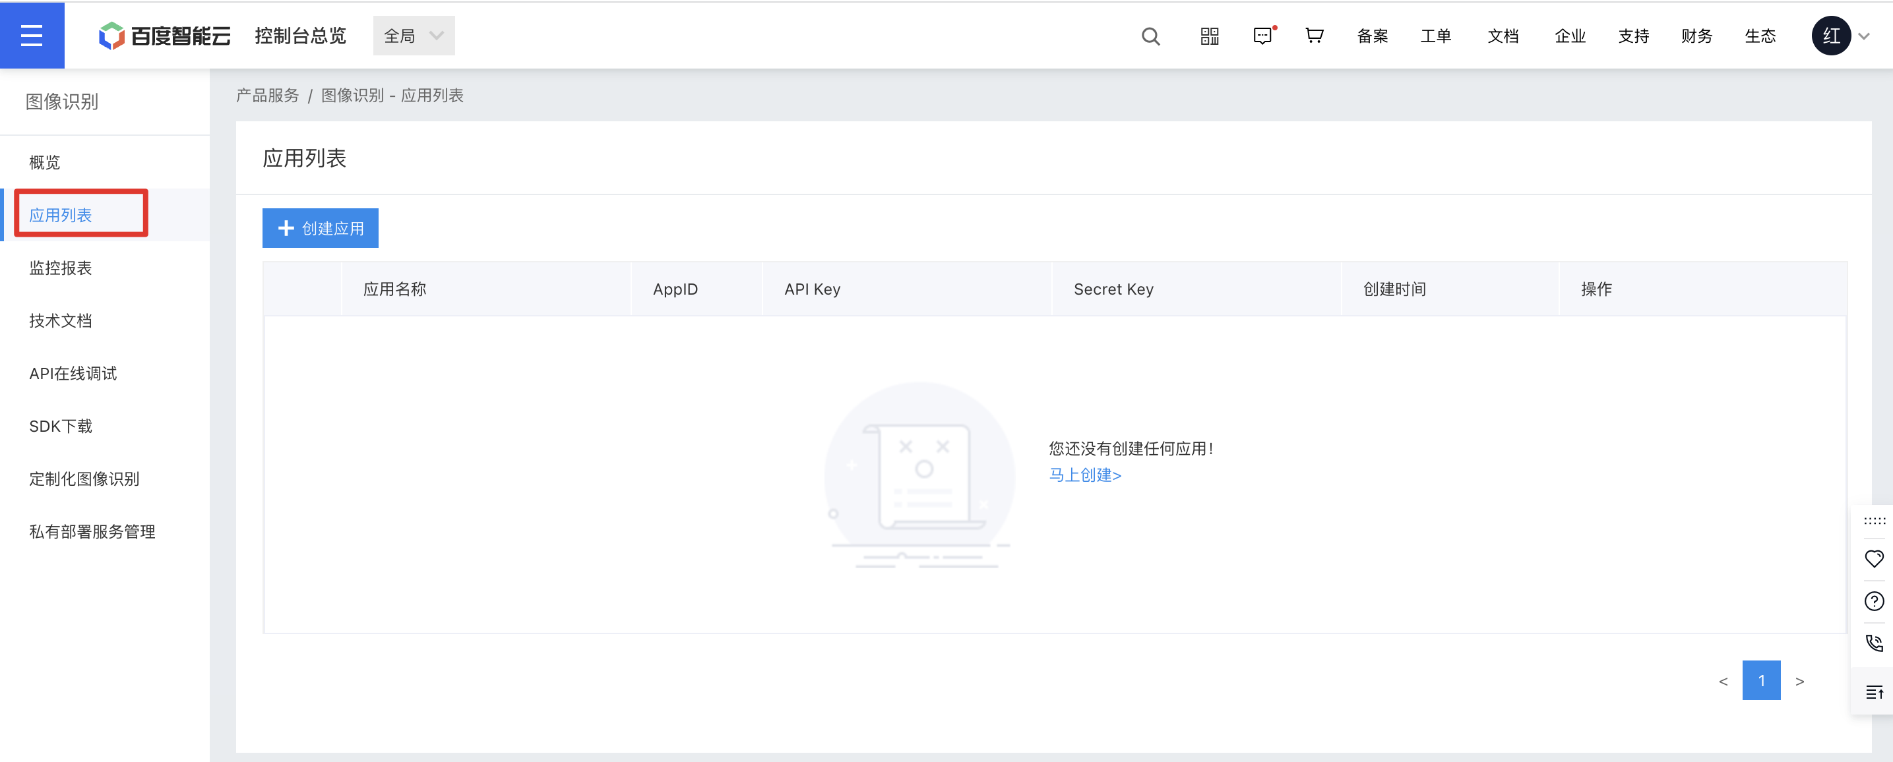Open 控制台总览 console overview

[x=301, y=35]
